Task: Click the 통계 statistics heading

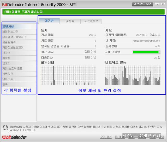Action: pyautogui.click(x=44, y=30)
